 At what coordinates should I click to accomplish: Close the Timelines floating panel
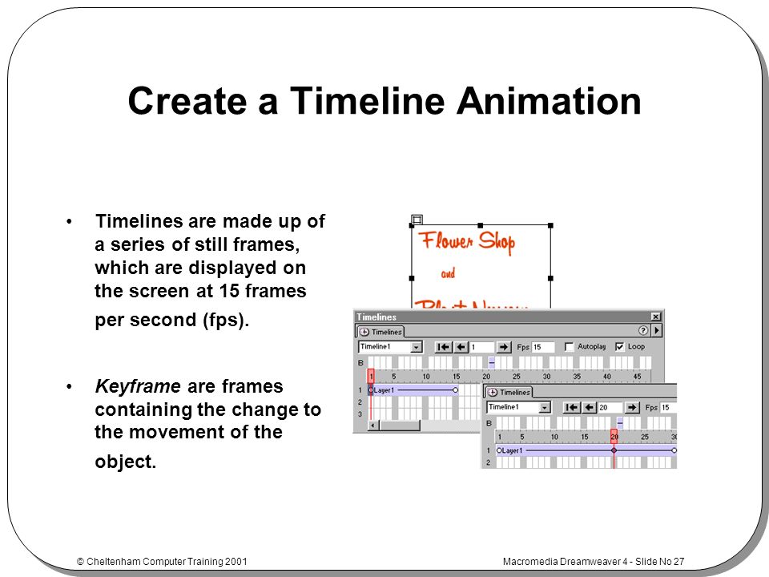[656, 317]
